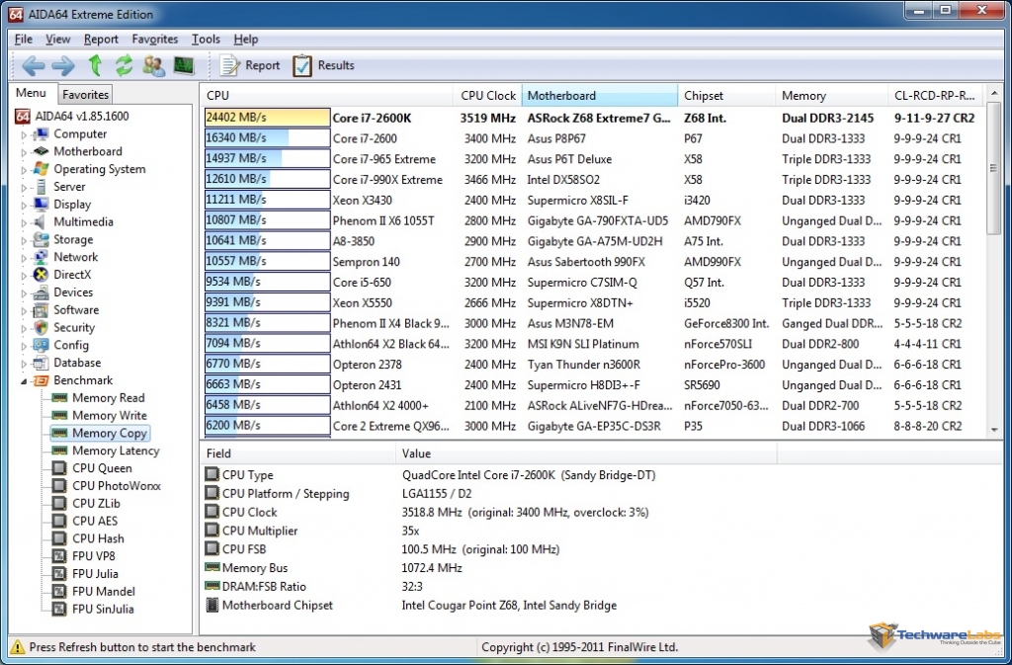Expand the Storage tree node

click(24, 240)
